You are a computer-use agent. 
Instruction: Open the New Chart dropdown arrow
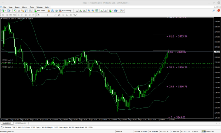[5, 11]
